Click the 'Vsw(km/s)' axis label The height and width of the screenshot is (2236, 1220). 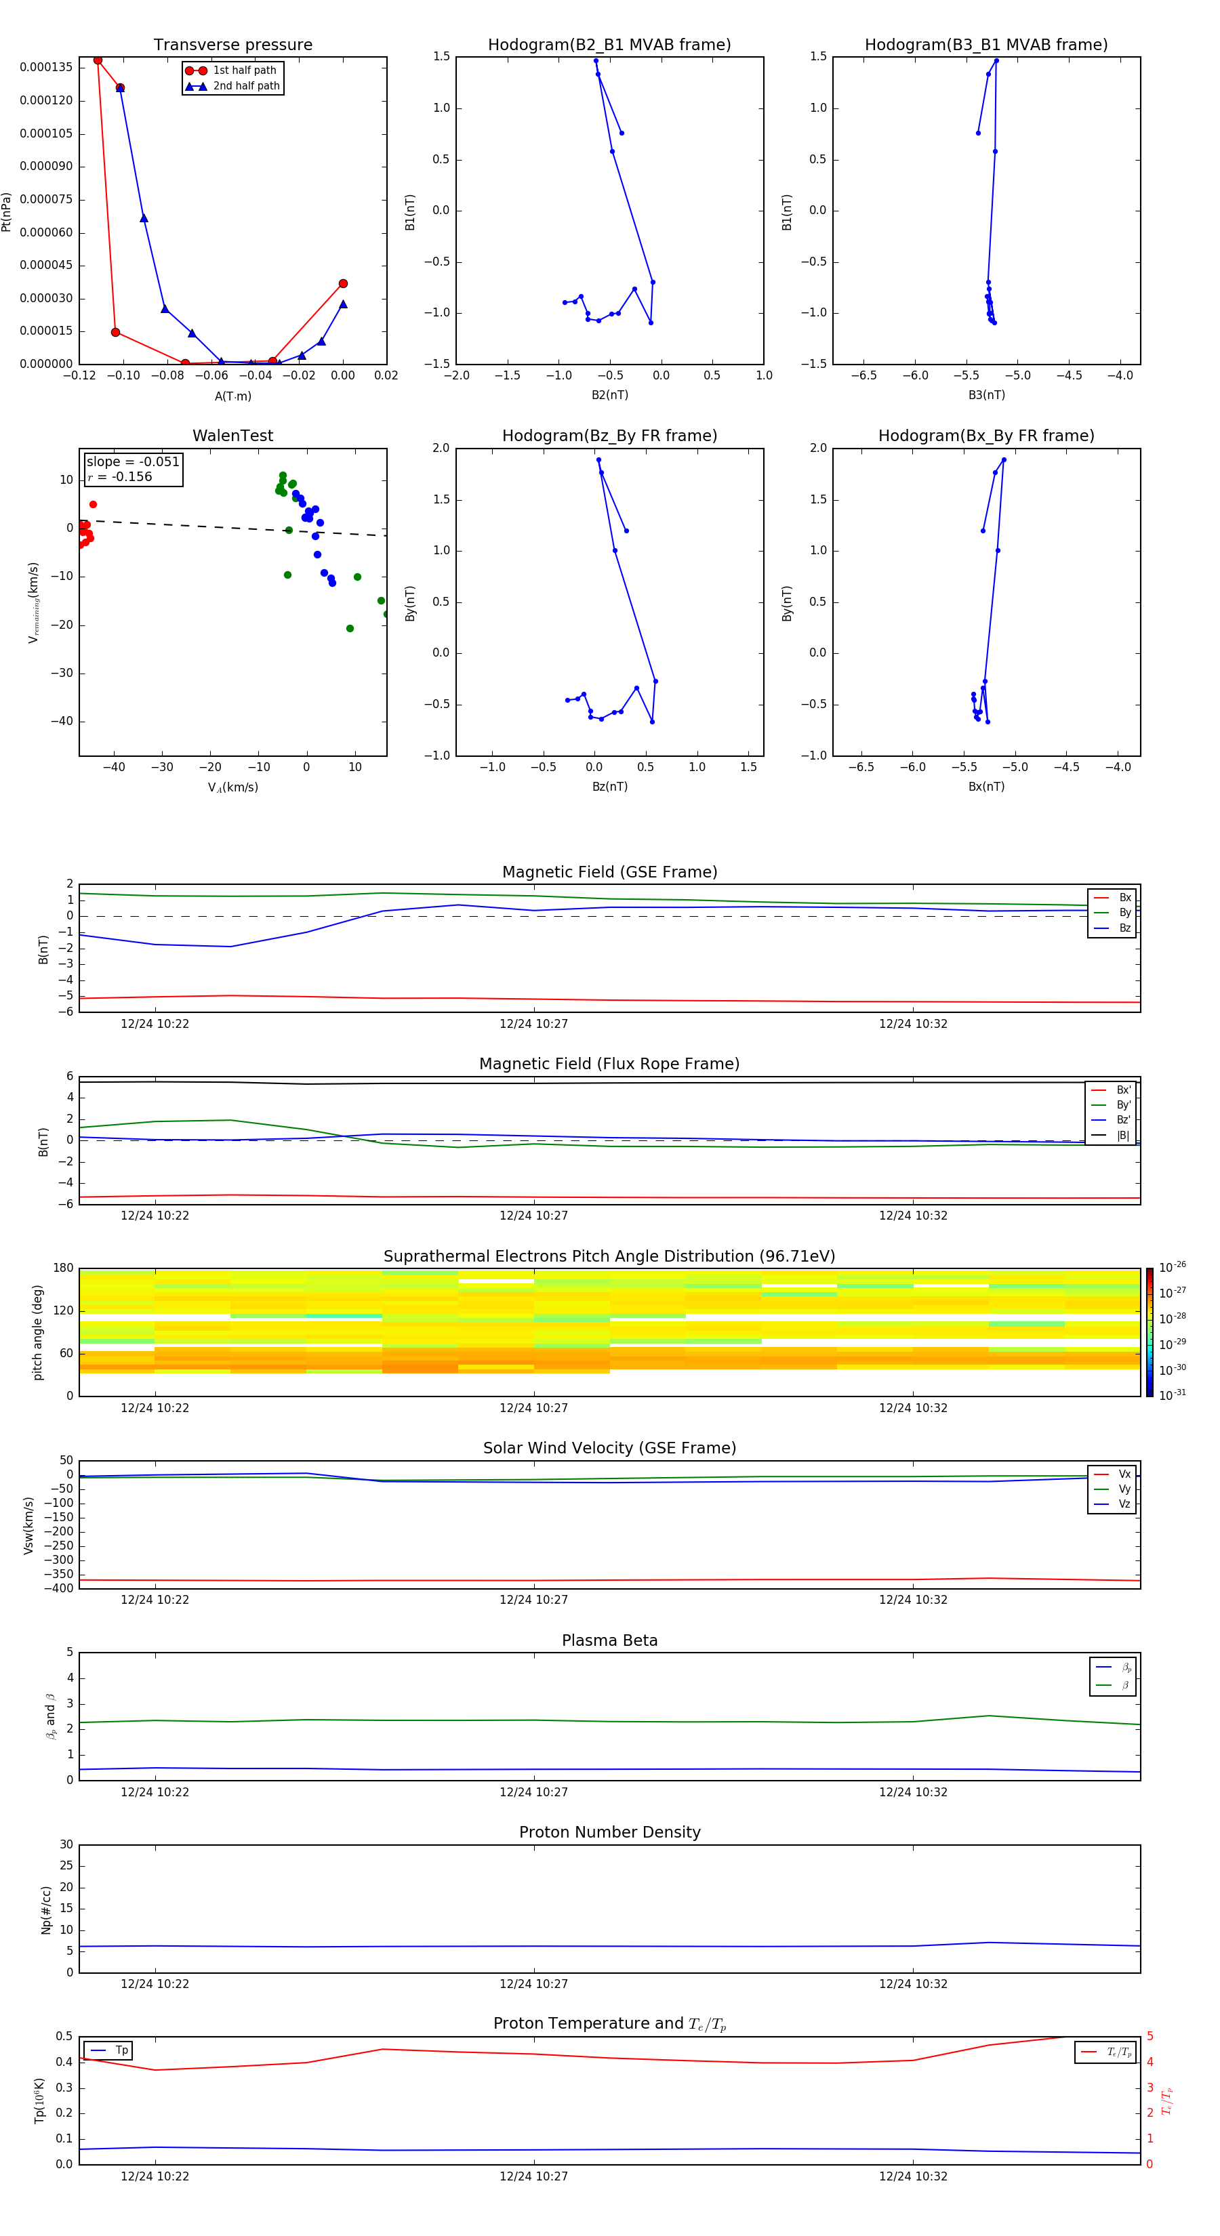pos(28,1525)
